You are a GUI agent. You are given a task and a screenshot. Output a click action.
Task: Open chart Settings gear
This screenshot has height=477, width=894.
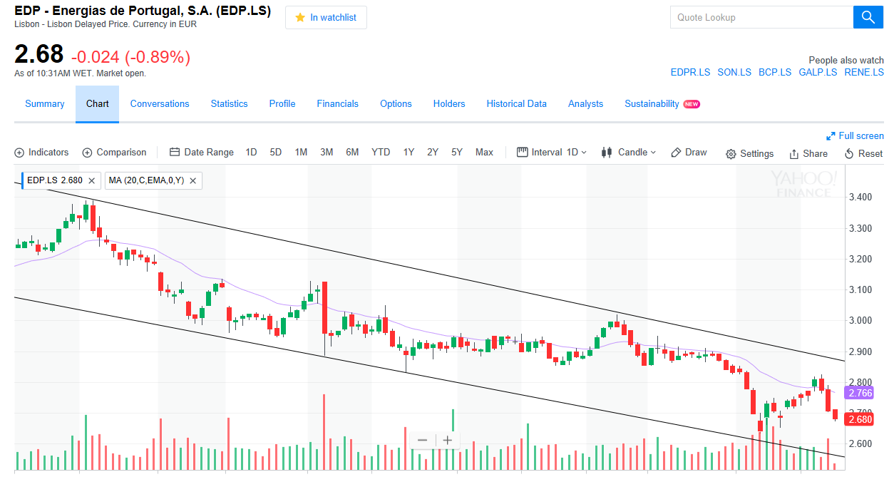(x=749, y=154)
